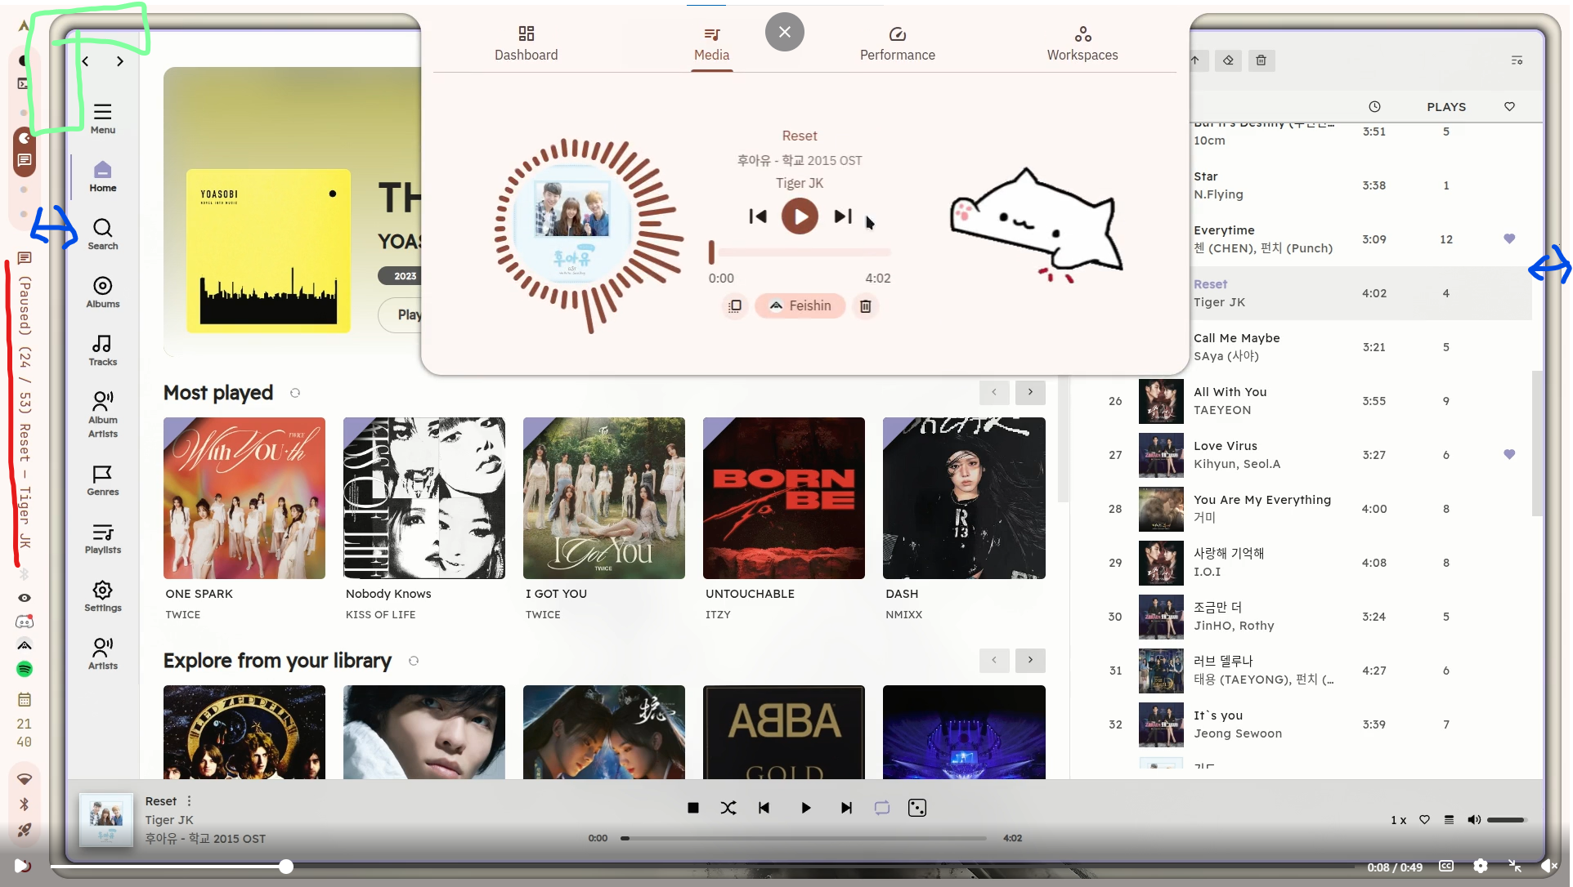Click the stop button in the player bar
The height and width of the screenshot is (887, 1573).
[692, 808]
